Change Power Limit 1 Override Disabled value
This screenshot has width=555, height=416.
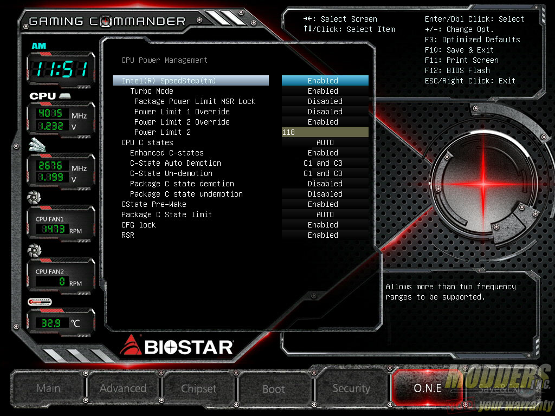[x=325, y=112]
